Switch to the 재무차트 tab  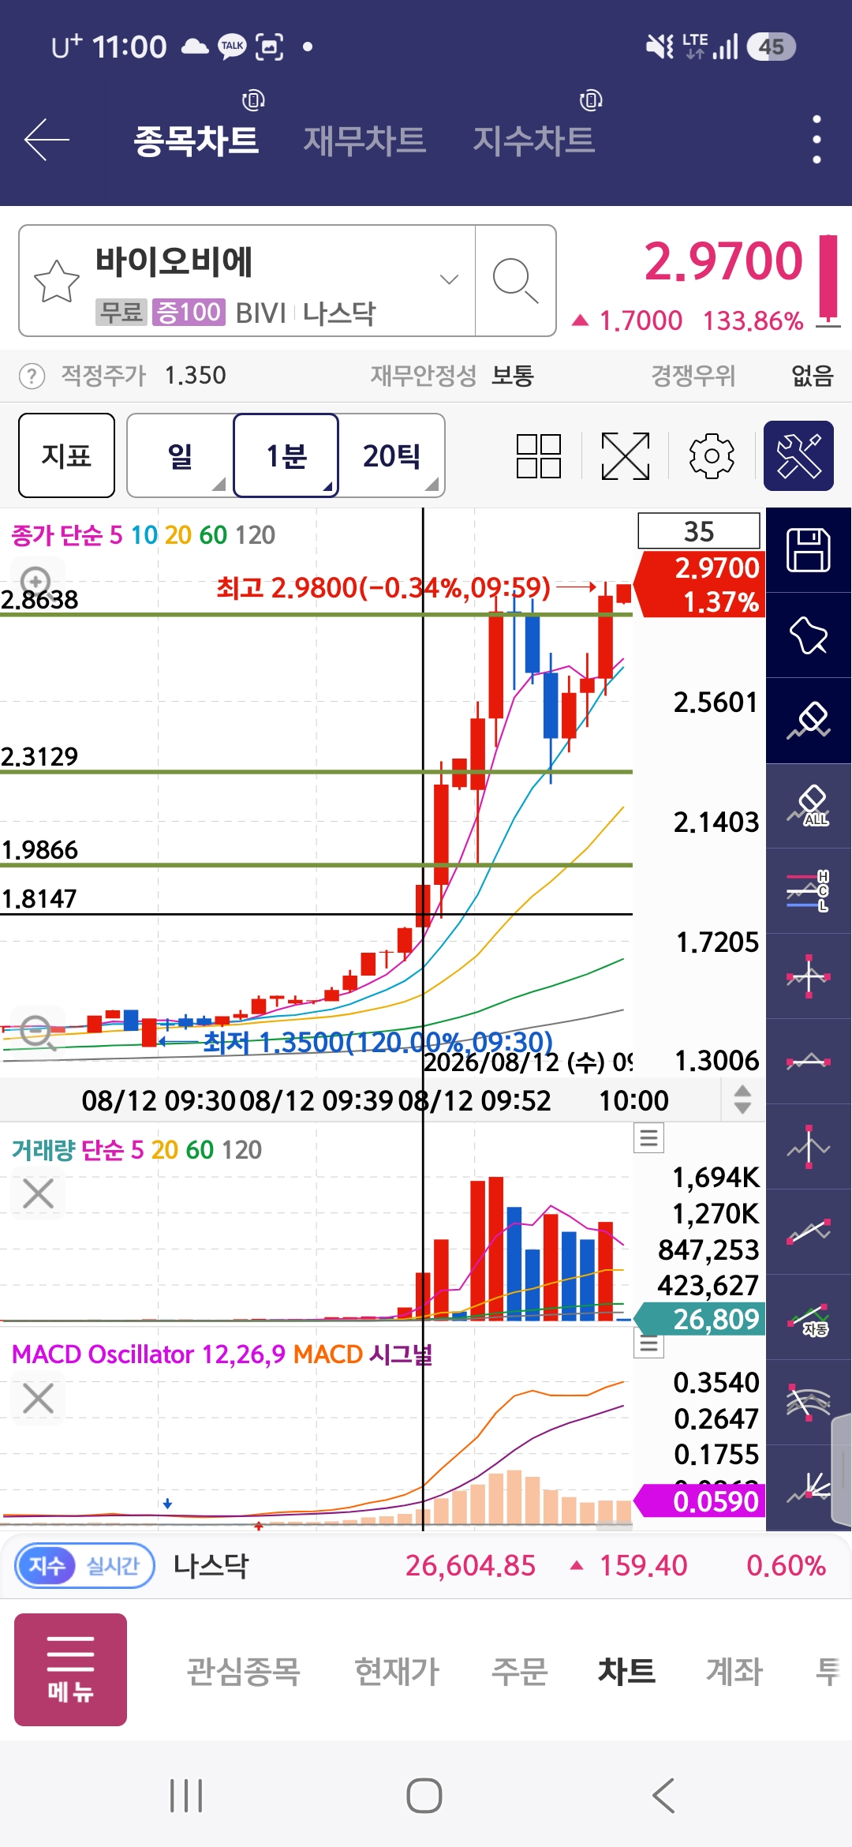coord(364,140)
